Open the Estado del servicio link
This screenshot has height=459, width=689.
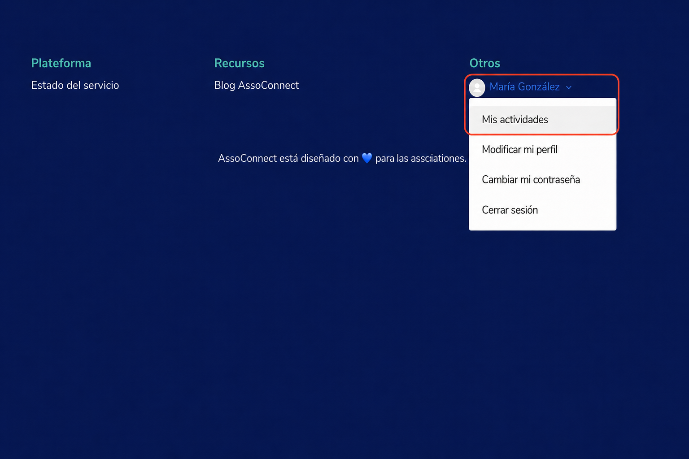click(x=75, y=85)
